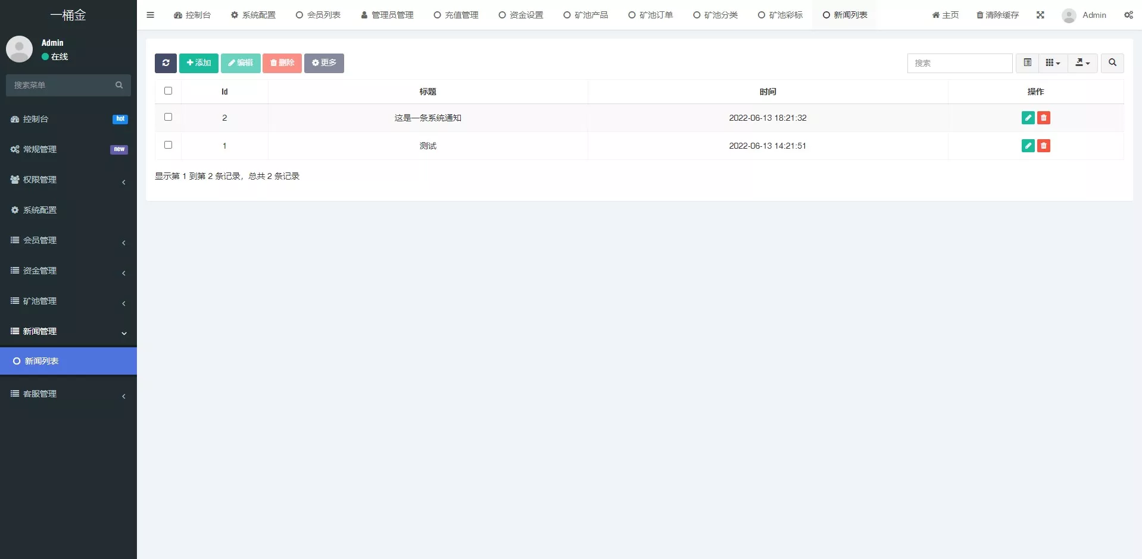Sort by the Id column header
This screenshot has height=559, width=1142.
pos(224,92)
